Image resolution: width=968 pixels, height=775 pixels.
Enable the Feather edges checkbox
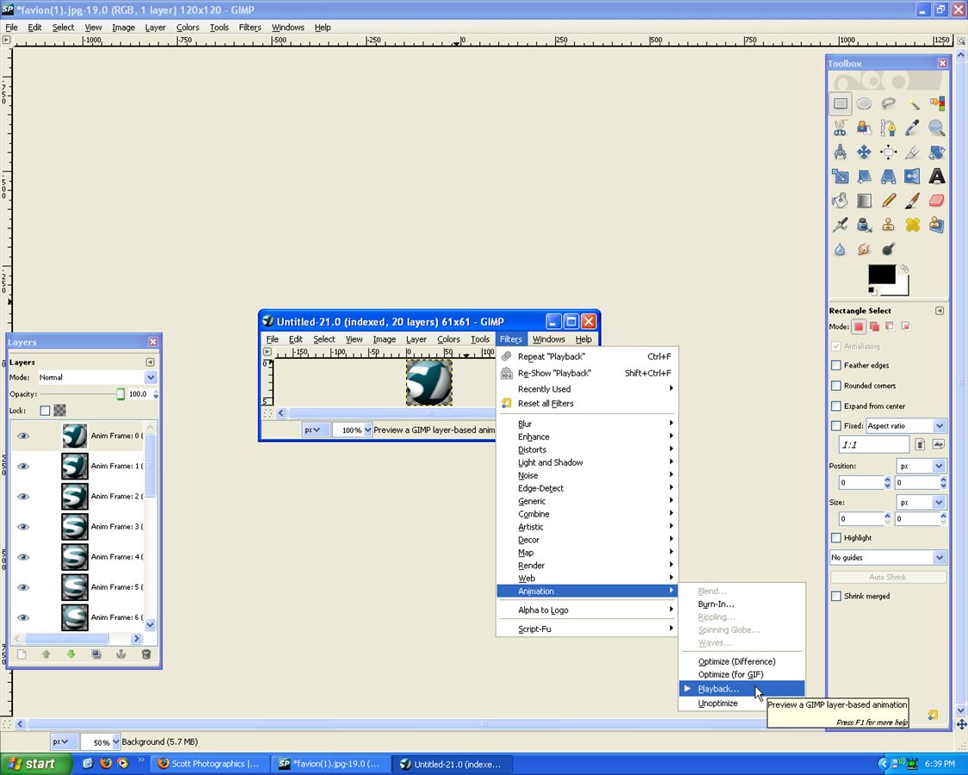[x=835, y=365]
